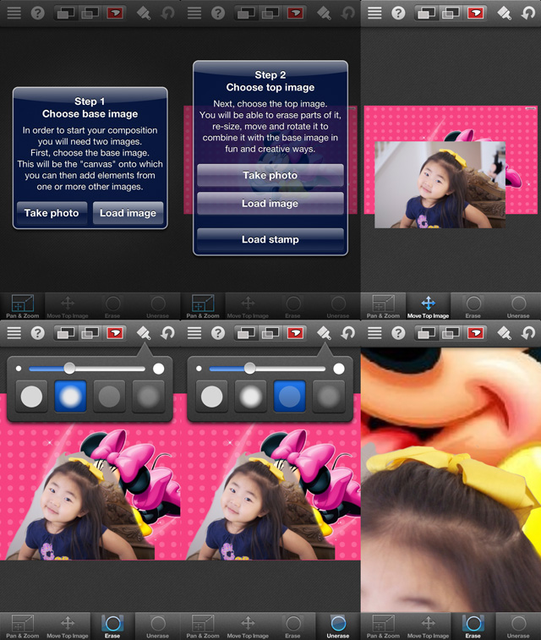This screenshot has height=640, width=541.
Task: Adjust brush size slider on the Erase screen
Action: point(70,369)
